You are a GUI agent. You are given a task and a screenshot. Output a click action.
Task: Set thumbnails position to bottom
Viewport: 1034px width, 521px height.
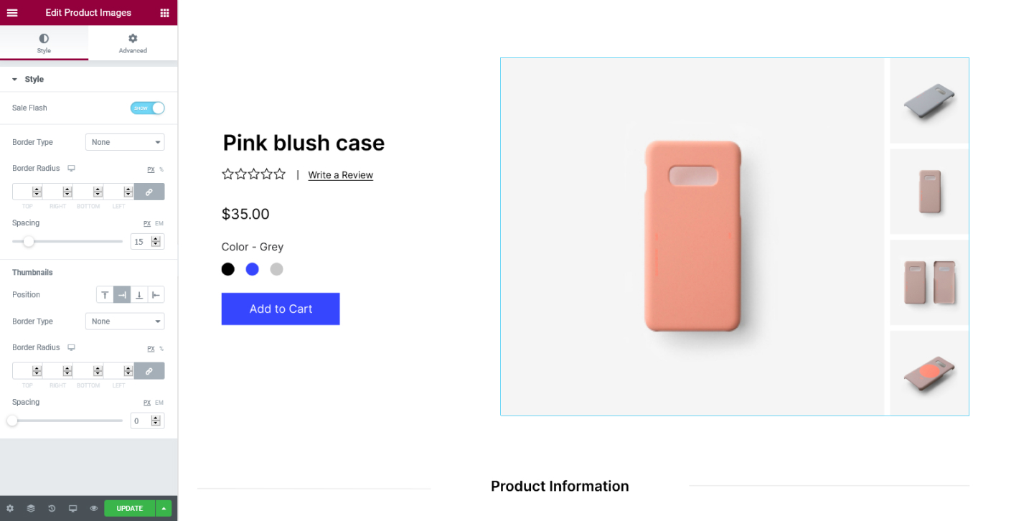139,295
